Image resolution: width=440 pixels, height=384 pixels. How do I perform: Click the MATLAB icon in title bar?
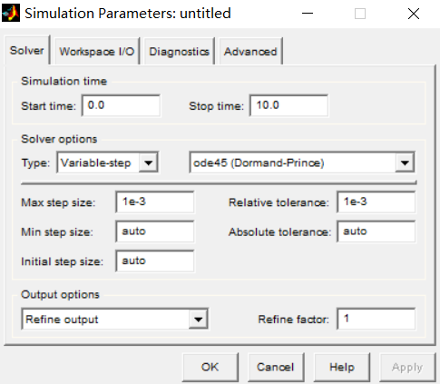point(11,14)
